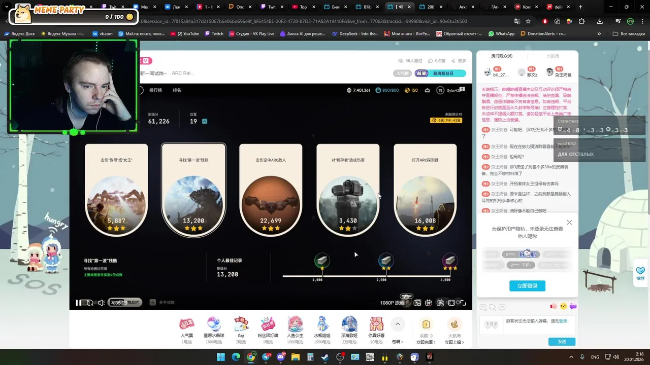This screenshot has width=650, height=365.
Task: Click the 登录 link in the chat input
Action: 563,321
